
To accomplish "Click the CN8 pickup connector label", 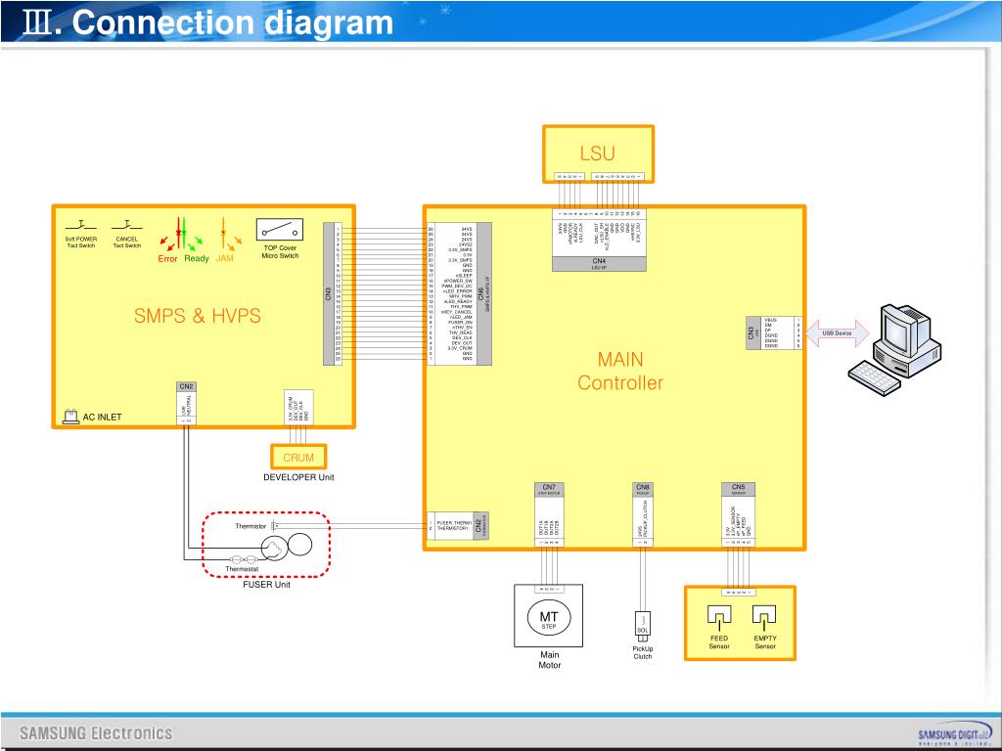I will [x=643, y=489].
